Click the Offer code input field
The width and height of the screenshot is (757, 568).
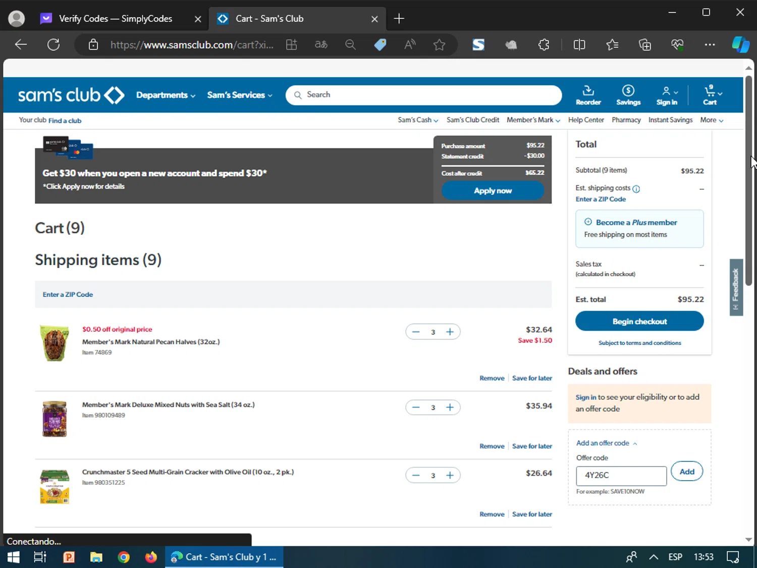pos(621,476)
